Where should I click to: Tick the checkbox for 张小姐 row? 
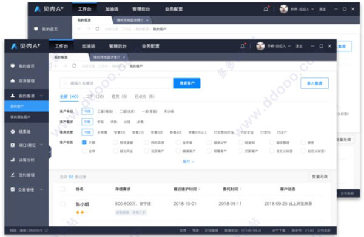[62, 204]
